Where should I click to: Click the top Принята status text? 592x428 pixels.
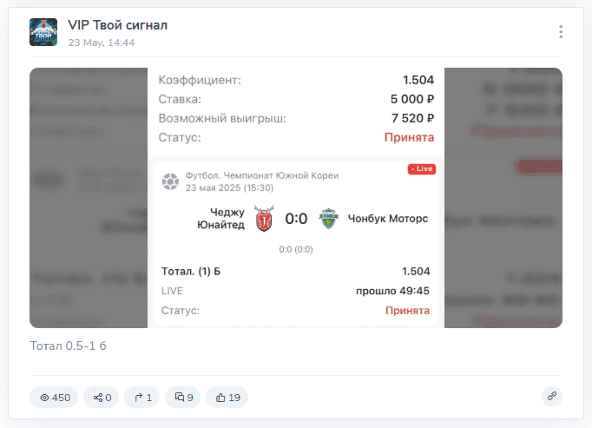[x=409, y=137]
